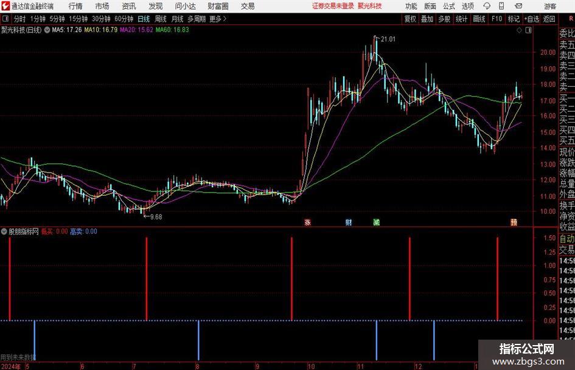
Task: Open the 功能 menu
Action: click(x=411, y=6)
